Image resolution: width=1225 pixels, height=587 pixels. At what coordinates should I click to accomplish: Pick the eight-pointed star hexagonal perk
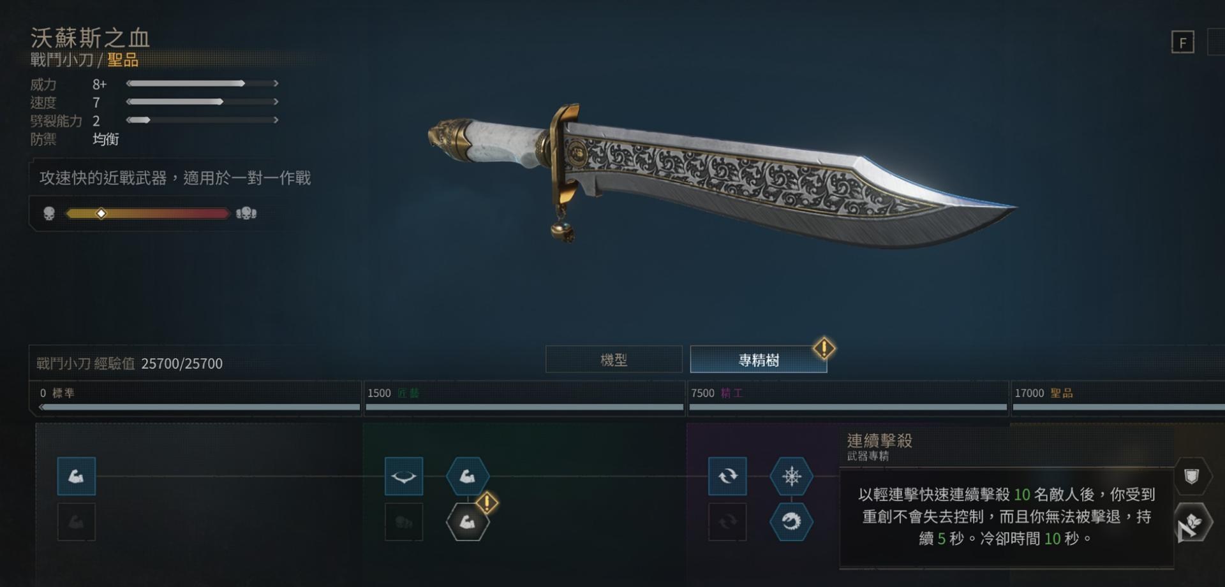pyautogui.click(x=791, y=476)
